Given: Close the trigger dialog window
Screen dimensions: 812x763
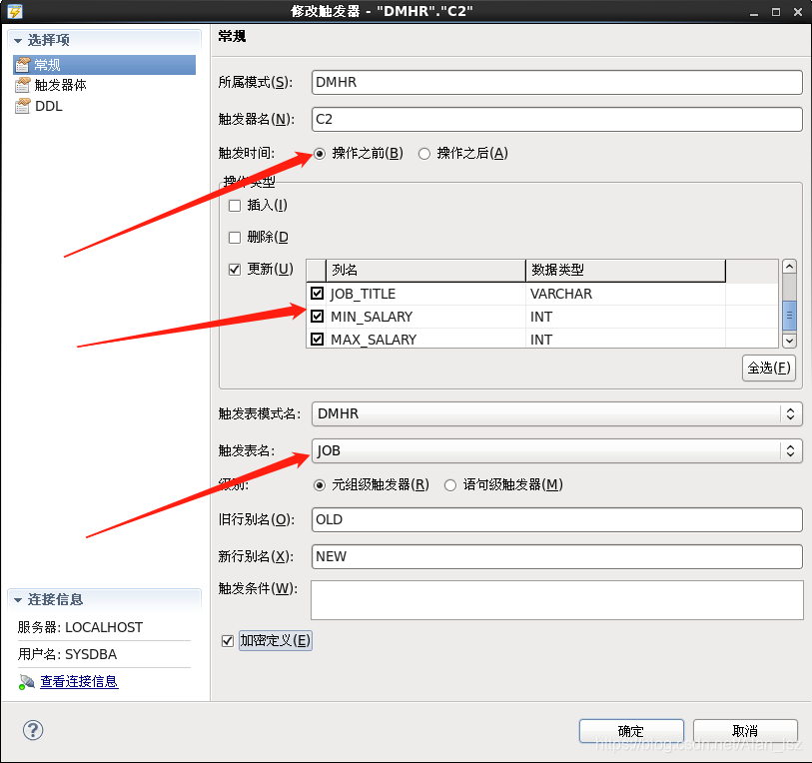Looking at the screenshot, I should (798, 12).
